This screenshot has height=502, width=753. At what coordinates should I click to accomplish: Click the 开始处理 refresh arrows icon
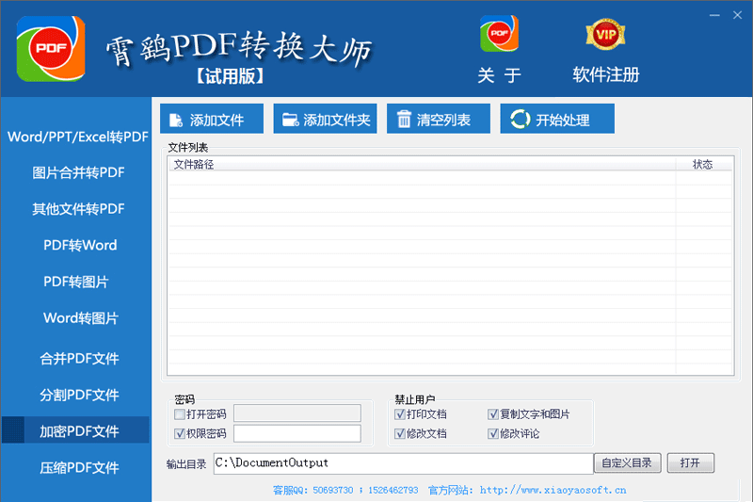[x=520, y=119]
